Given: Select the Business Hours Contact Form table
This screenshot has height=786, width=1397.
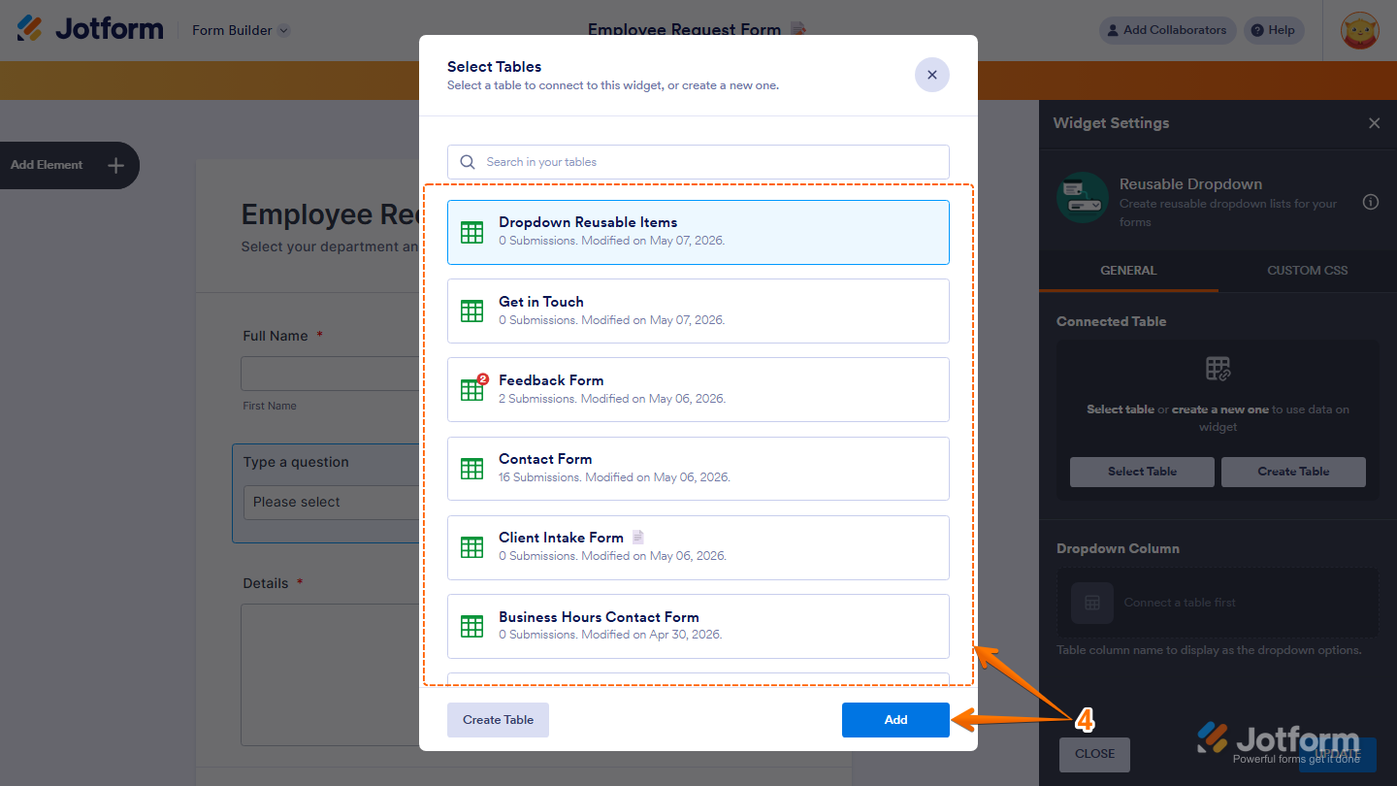Looking at the screenshot, I should (x=698, y=626).
